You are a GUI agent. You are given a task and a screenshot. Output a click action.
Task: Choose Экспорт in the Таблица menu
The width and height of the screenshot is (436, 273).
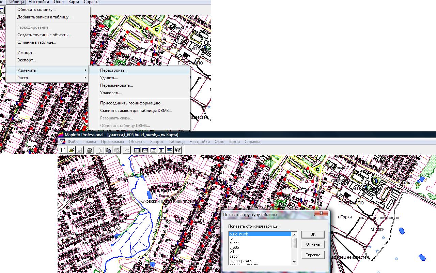[x=27, y=60]
